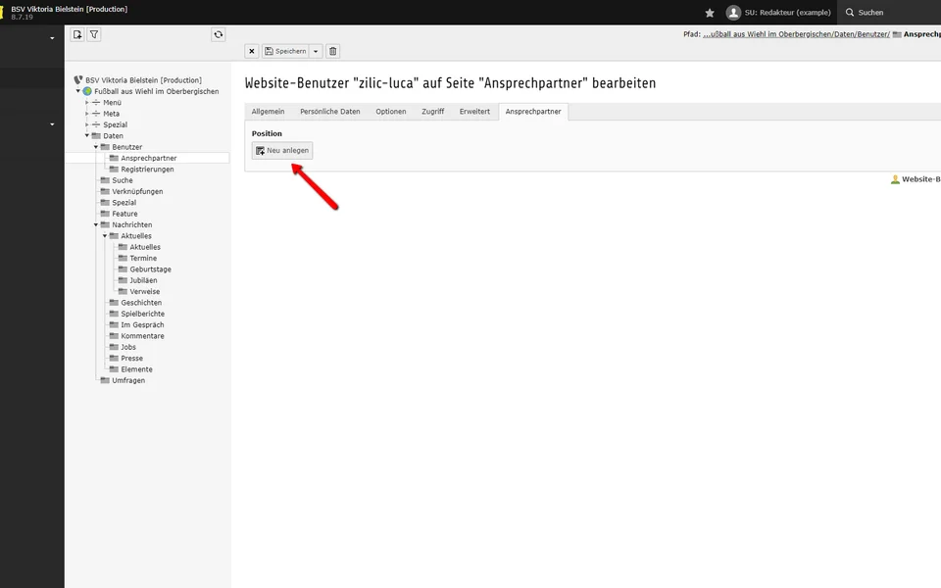
Task: Click the new page icon above tree
Action: click(77, 34)
